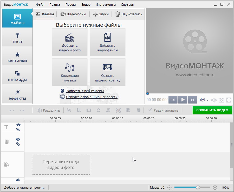
Task: Toggle the video track volume icon
Action: click(x=18, y=180)
